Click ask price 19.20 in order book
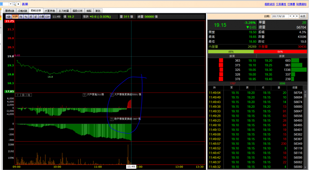Viewport: 309px width, 170px height. (268, 61)
